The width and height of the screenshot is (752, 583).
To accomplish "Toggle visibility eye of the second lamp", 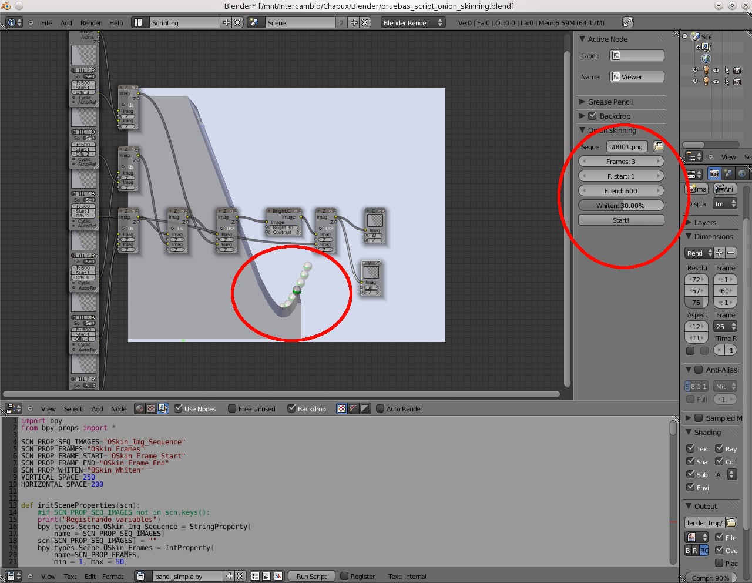I will [x=716, y=82].
